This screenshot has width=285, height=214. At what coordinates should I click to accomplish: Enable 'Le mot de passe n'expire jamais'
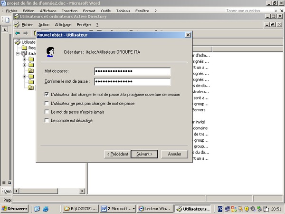(x=47, y=112)
